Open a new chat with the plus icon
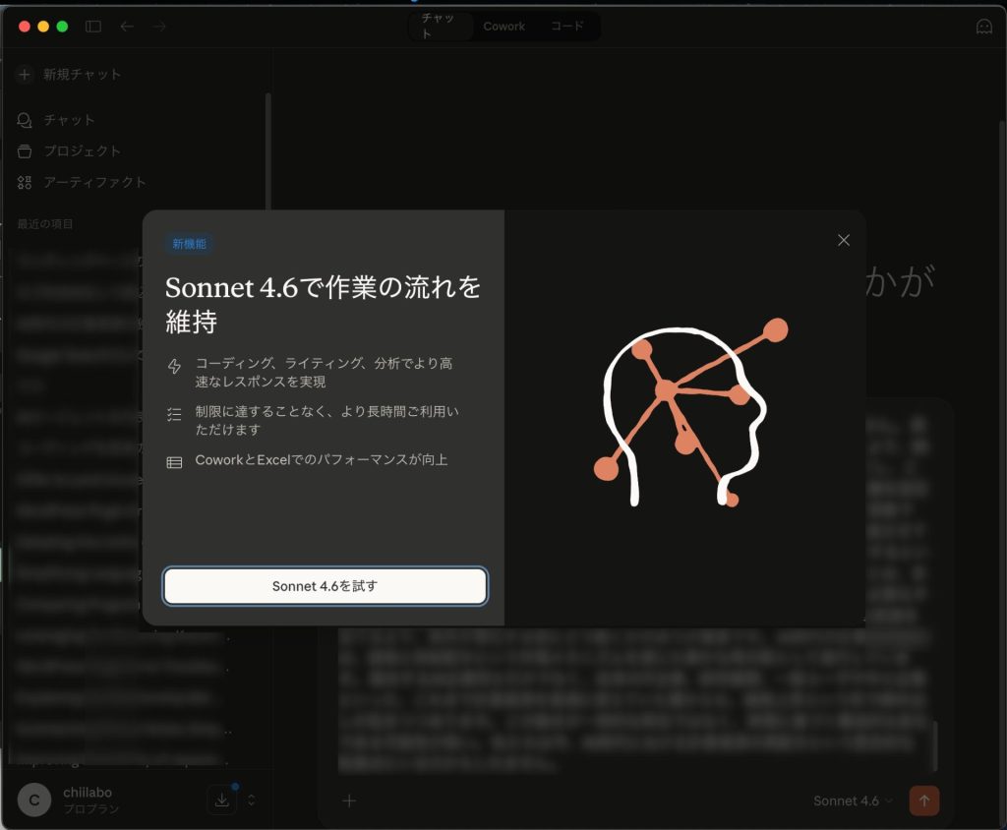The image size is (1007, 830). point(23,74)
